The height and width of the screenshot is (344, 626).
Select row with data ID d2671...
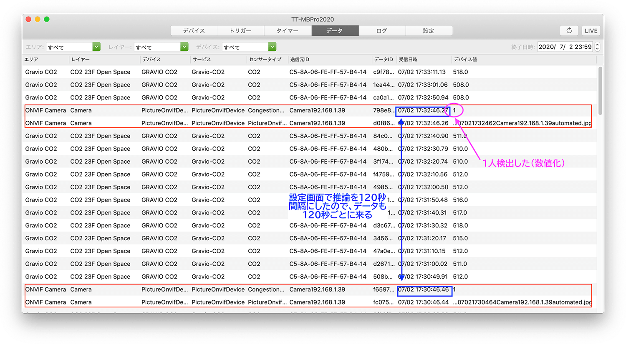tap(310, 264)
